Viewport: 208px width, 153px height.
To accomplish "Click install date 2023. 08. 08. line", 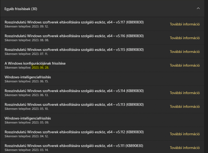I will (27, 40).
